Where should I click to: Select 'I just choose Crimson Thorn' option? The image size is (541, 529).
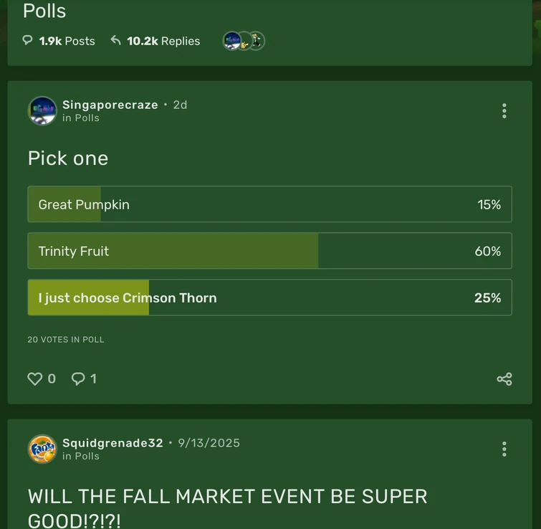point(269,297)
